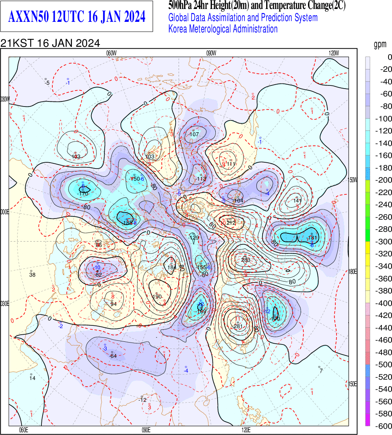Click the 38 value near left map edge
Screen dimensions: 392x435
[x=32, y=275]
